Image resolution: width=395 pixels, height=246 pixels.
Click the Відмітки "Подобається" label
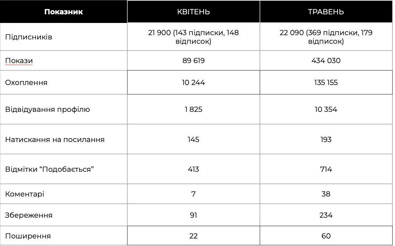click(x=49, y=169)
